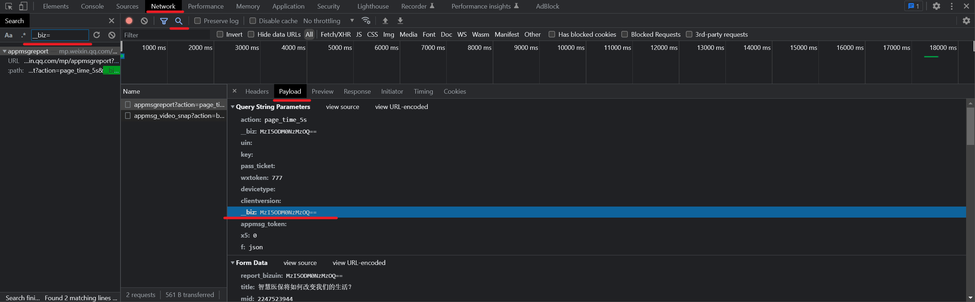
Task: Click view source for Form Data
Action: (300, 263)
